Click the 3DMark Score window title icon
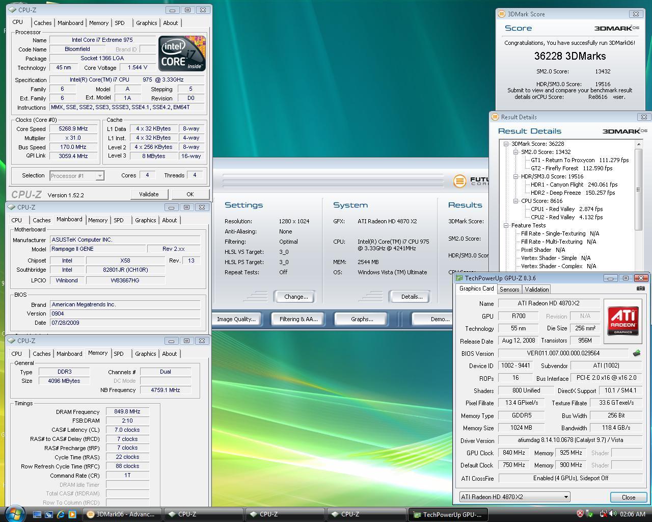 point(502,14)
